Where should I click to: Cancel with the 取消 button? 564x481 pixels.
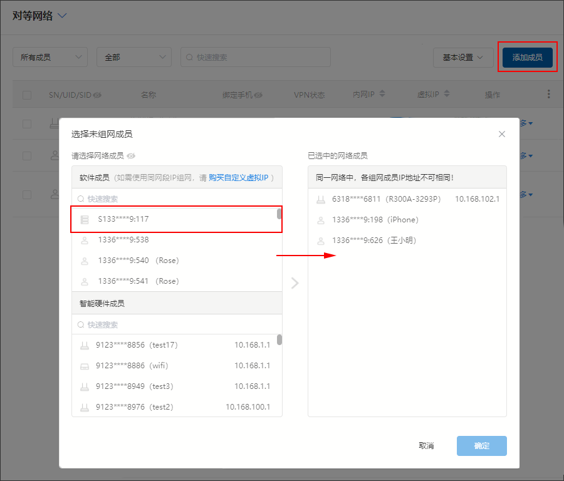pos(426,446)
